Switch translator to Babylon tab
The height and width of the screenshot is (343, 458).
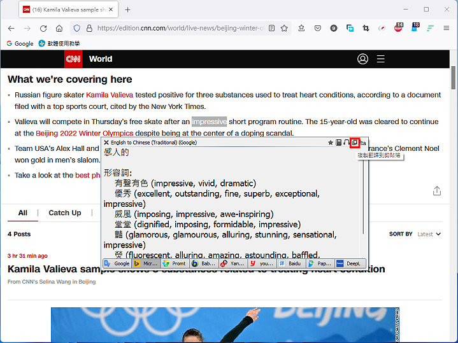204,263
